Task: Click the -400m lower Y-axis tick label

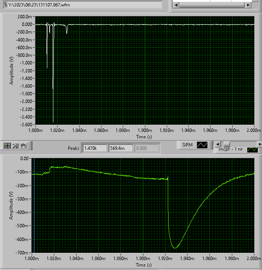Action: [x=22, y=212]
